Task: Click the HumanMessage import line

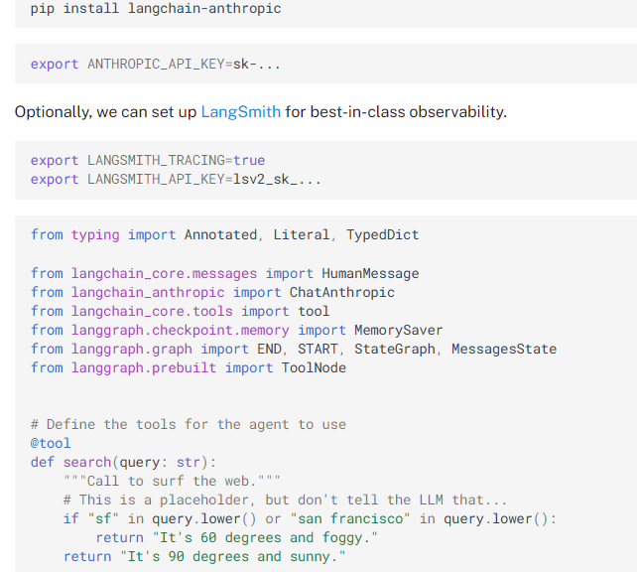Action: [x=224, y=273]
